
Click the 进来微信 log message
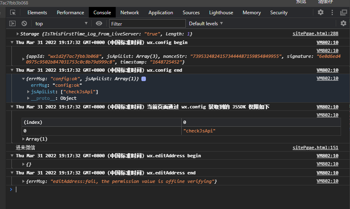pos(25,147)
